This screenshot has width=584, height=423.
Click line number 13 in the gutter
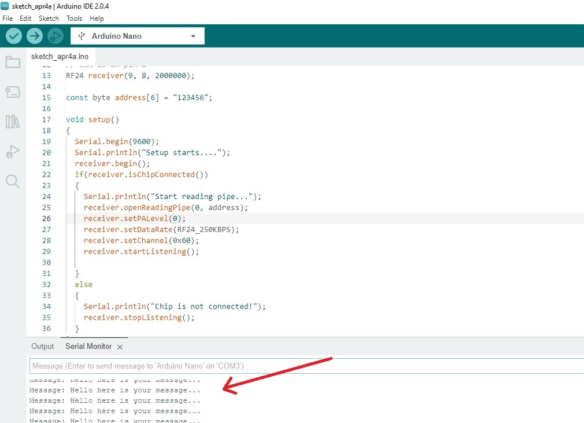click(x=46, y=76)
